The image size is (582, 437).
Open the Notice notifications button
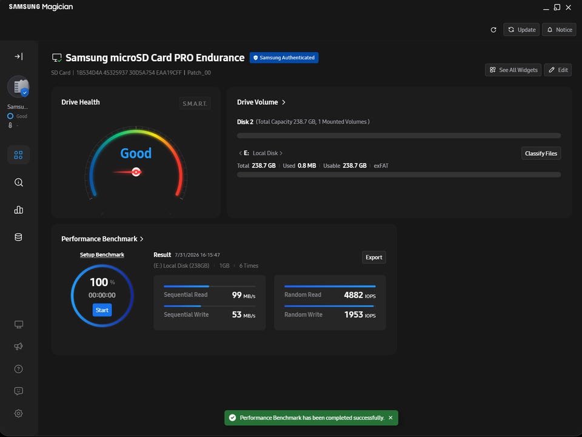tap(560, 30)
